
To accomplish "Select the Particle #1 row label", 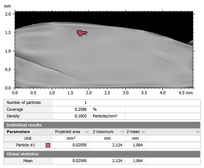I will pos(26,145).
